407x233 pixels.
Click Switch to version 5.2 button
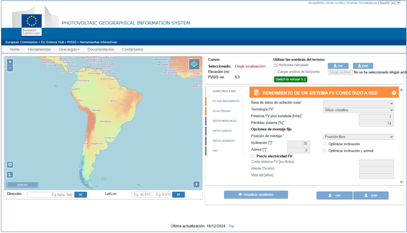(291, 79)
